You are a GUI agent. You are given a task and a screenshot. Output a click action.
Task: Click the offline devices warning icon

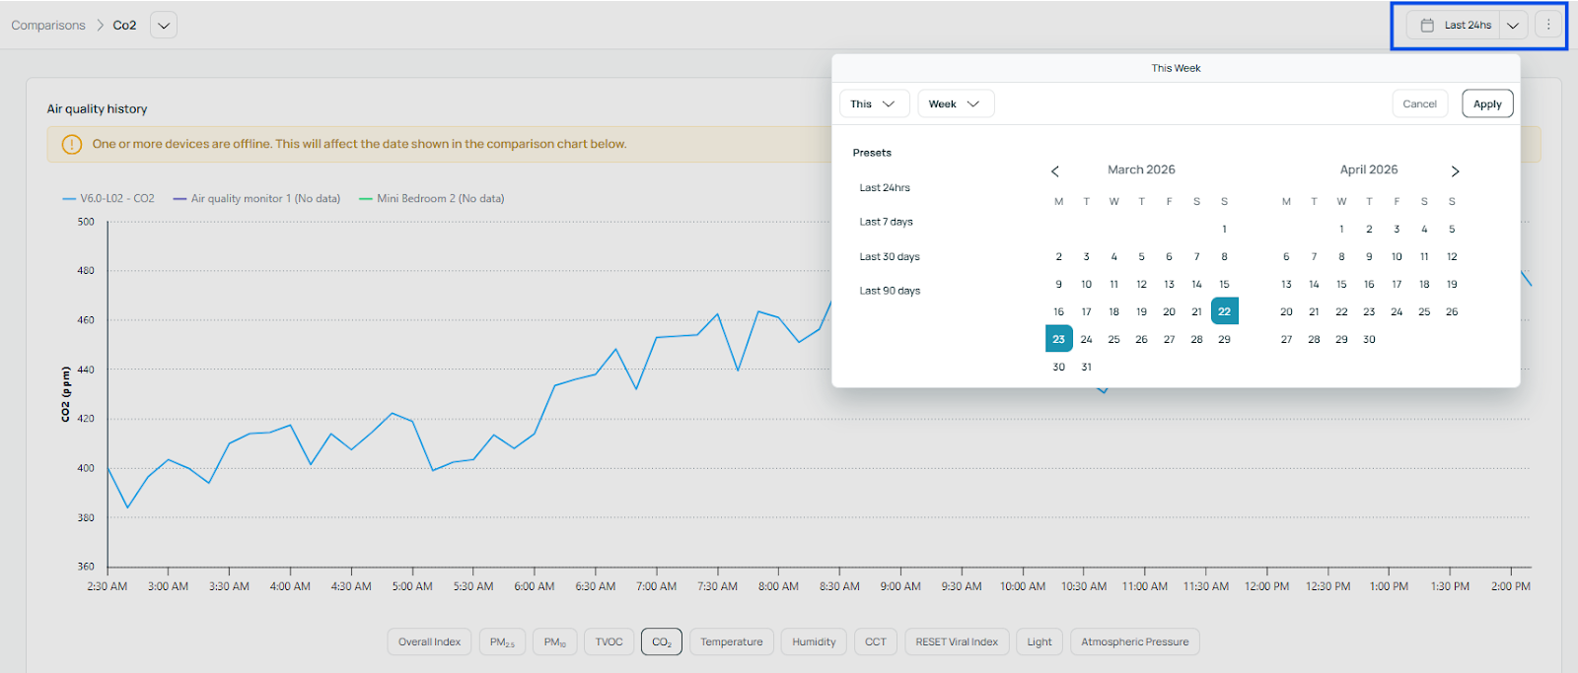coord(72,145)
